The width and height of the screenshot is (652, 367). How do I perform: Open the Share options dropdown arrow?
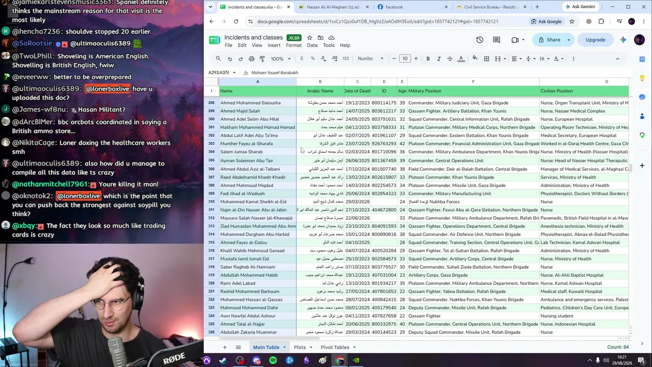569,40
